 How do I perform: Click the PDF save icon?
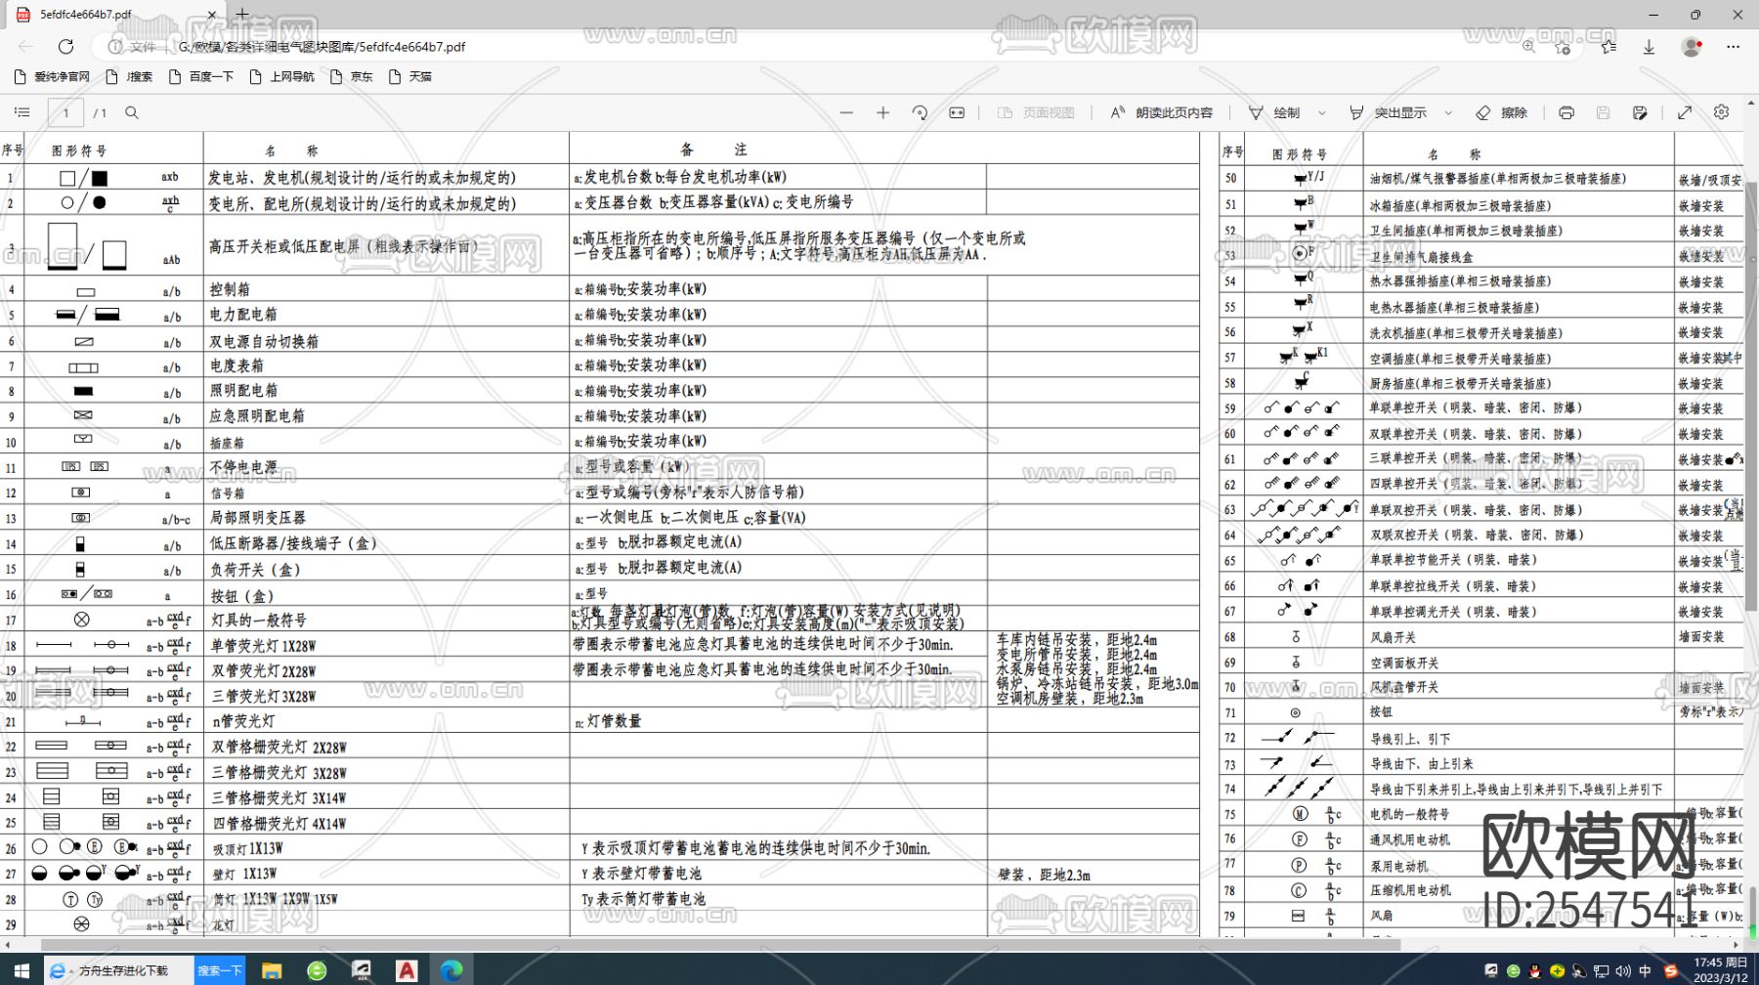[x=1603, y=112]
